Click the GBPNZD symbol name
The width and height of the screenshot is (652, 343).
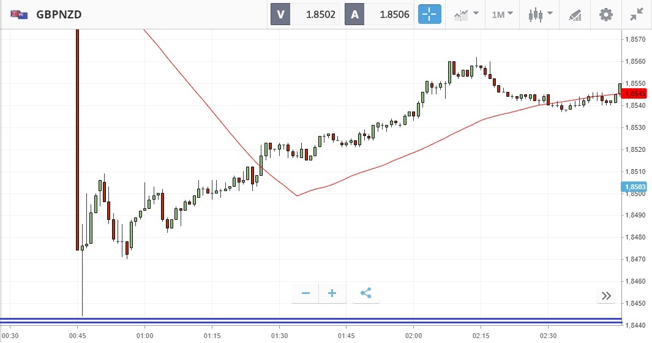tap(60, 14)
